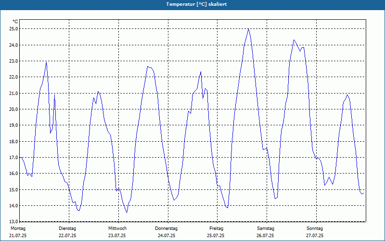Click the 21,0 axis value
This screenshot has width=385, height=241.
(x=13, y=93)
